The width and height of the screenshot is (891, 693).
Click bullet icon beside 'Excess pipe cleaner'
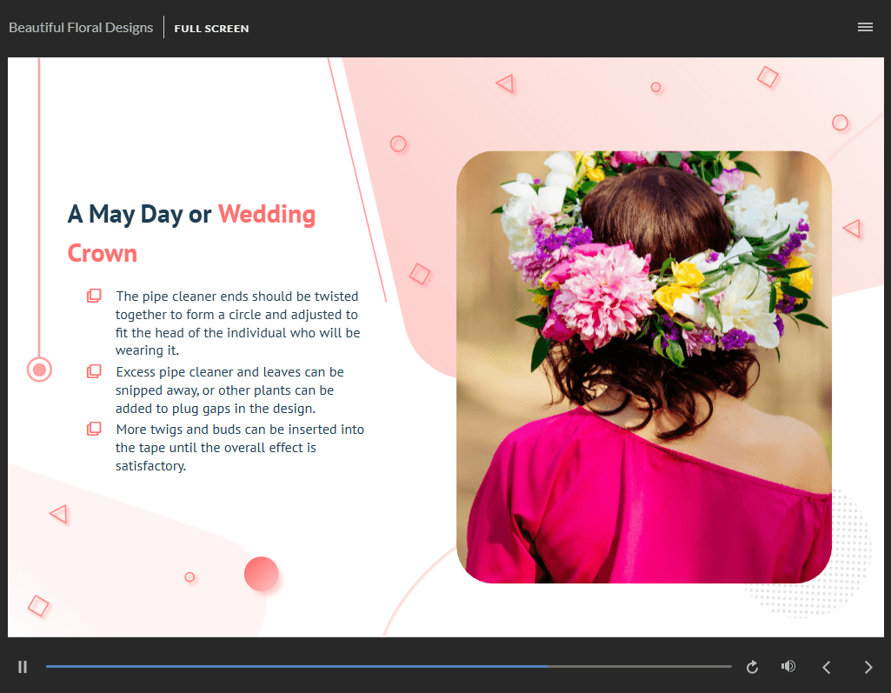tap(94, 372)
